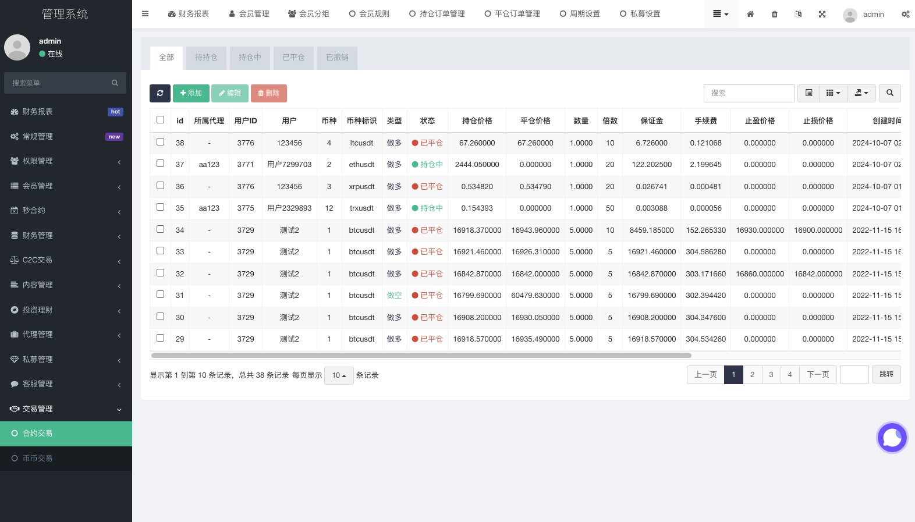The width and height of the screenshot is (915, 522).
Task: Open the columns visibility dropdown
Action: 833,93
